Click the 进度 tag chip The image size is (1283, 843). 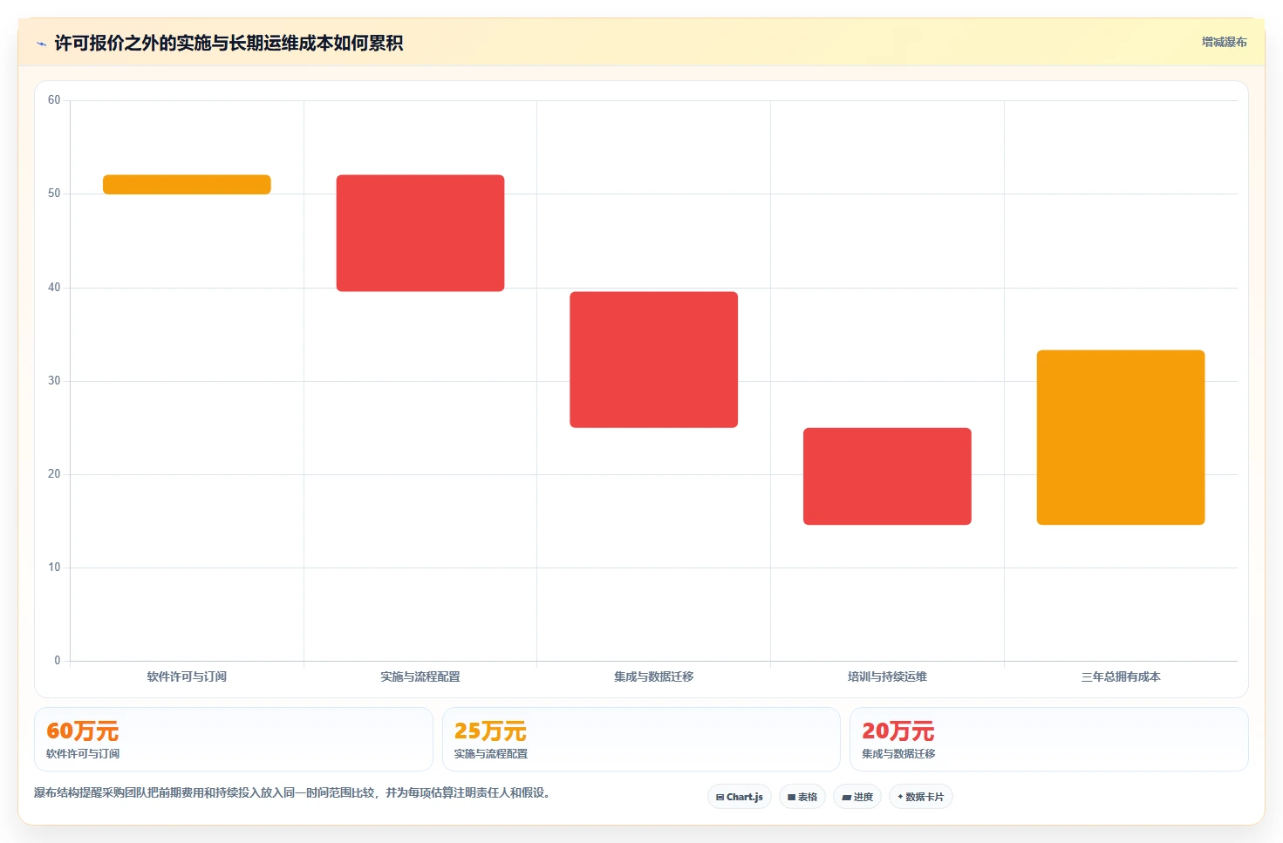857,797
